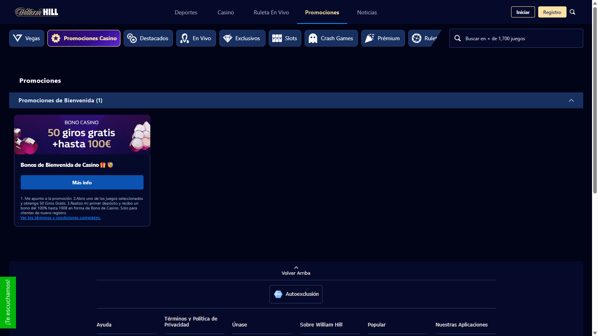Click the Crash Games ghost icon
598x336 pixels.
pyautogui.click(x=313, y=38)
